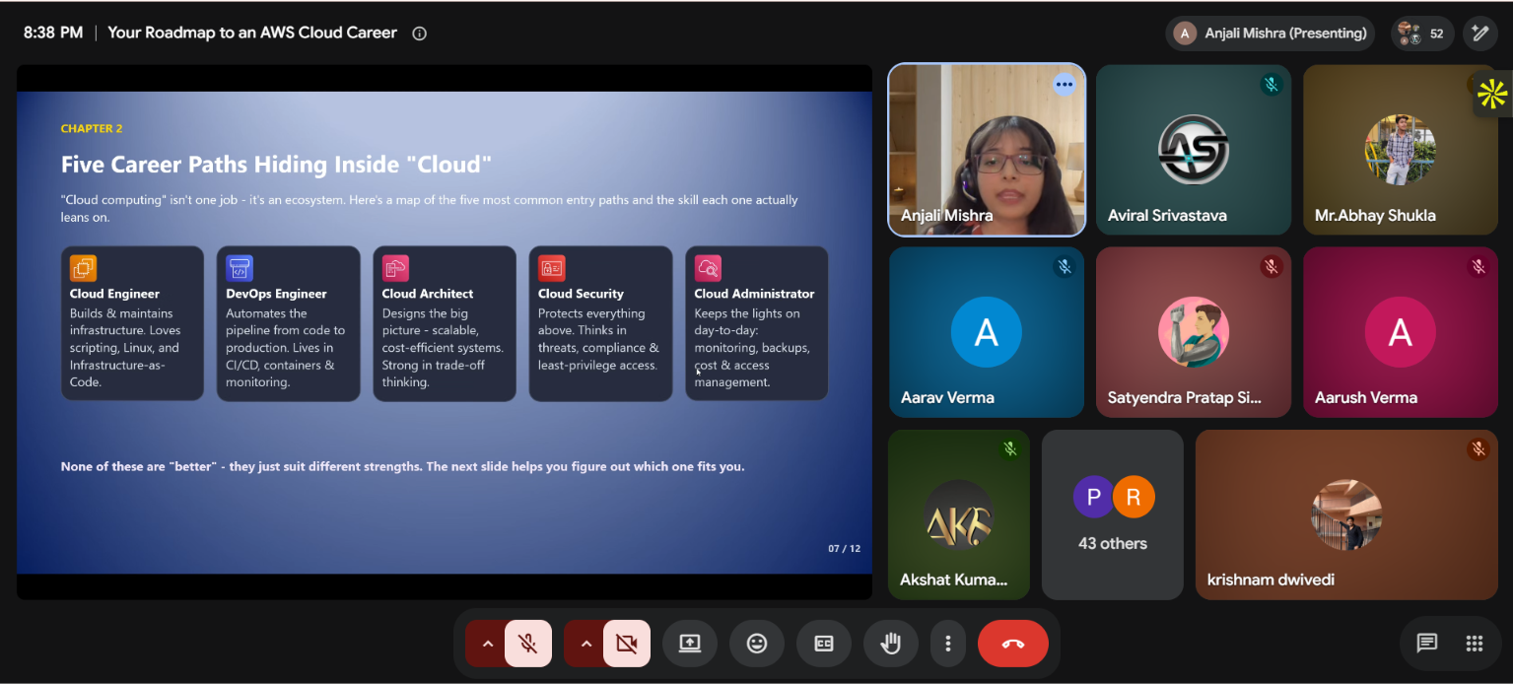Screen dimensions: 1513x684
Task: Expand audio settings chevron
Action: (x=487, y=644)
